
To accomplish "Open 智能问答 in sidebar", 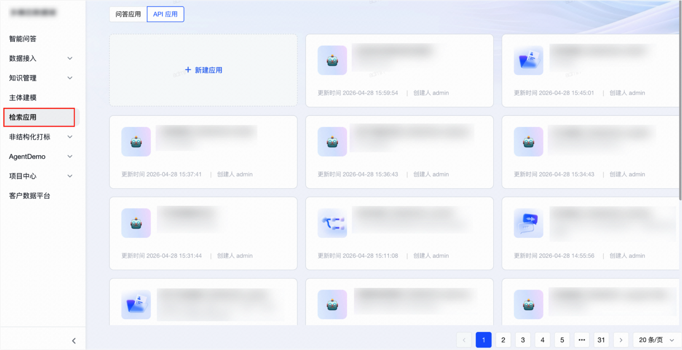I will [x=23, y=39].
